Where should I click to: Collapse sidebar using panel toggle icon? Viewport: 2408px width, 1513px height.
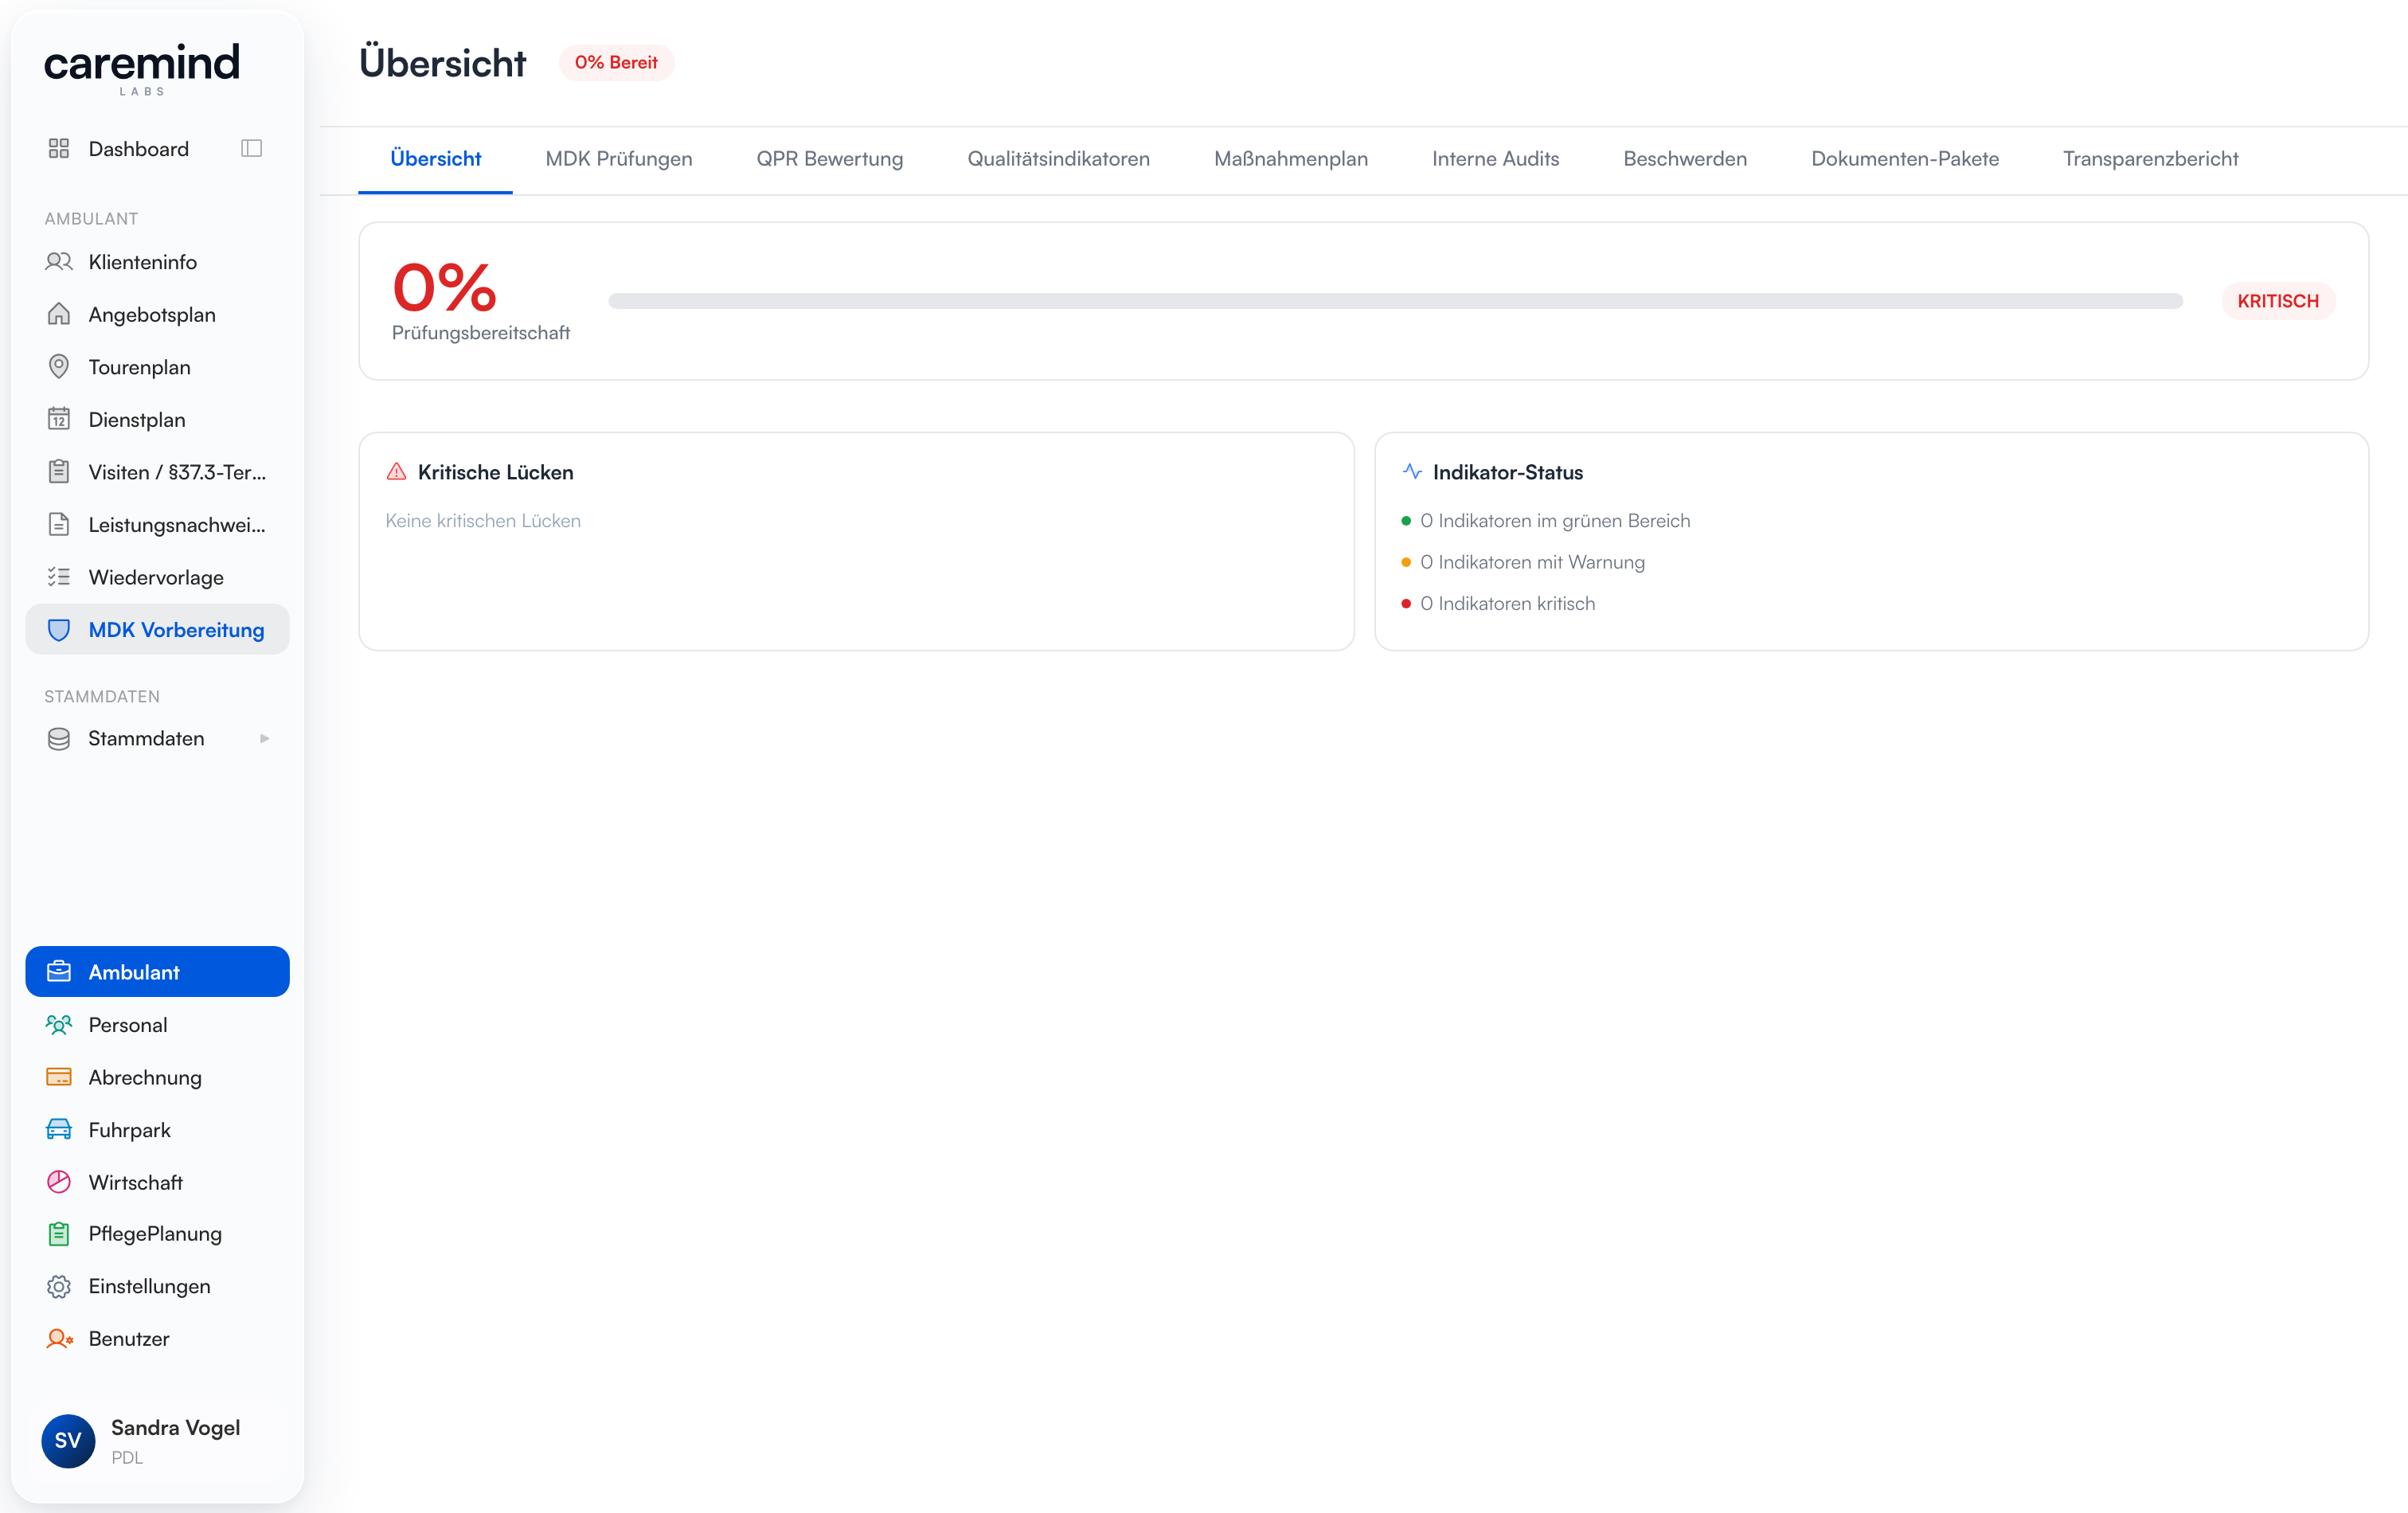[x=252, y=149]
